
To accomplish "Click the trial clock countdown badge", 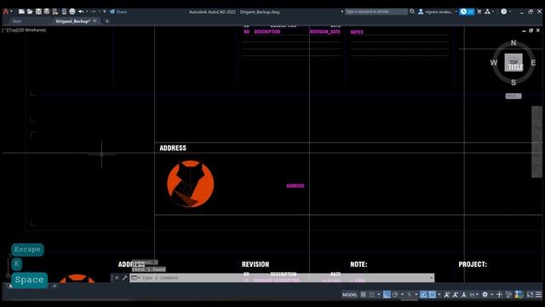I will pos(467,11).
